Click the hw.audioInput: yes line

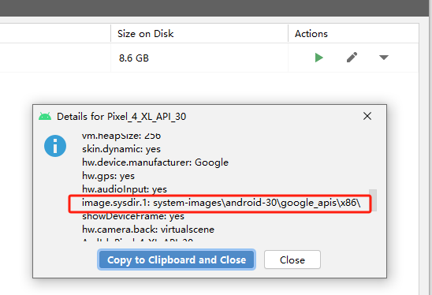click(x=125, y=189)
